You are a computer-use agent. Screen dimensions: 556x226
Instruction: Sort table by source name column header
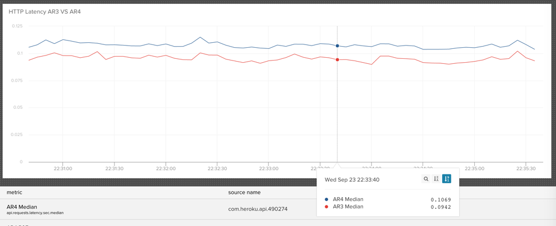(x=244, y=193)
